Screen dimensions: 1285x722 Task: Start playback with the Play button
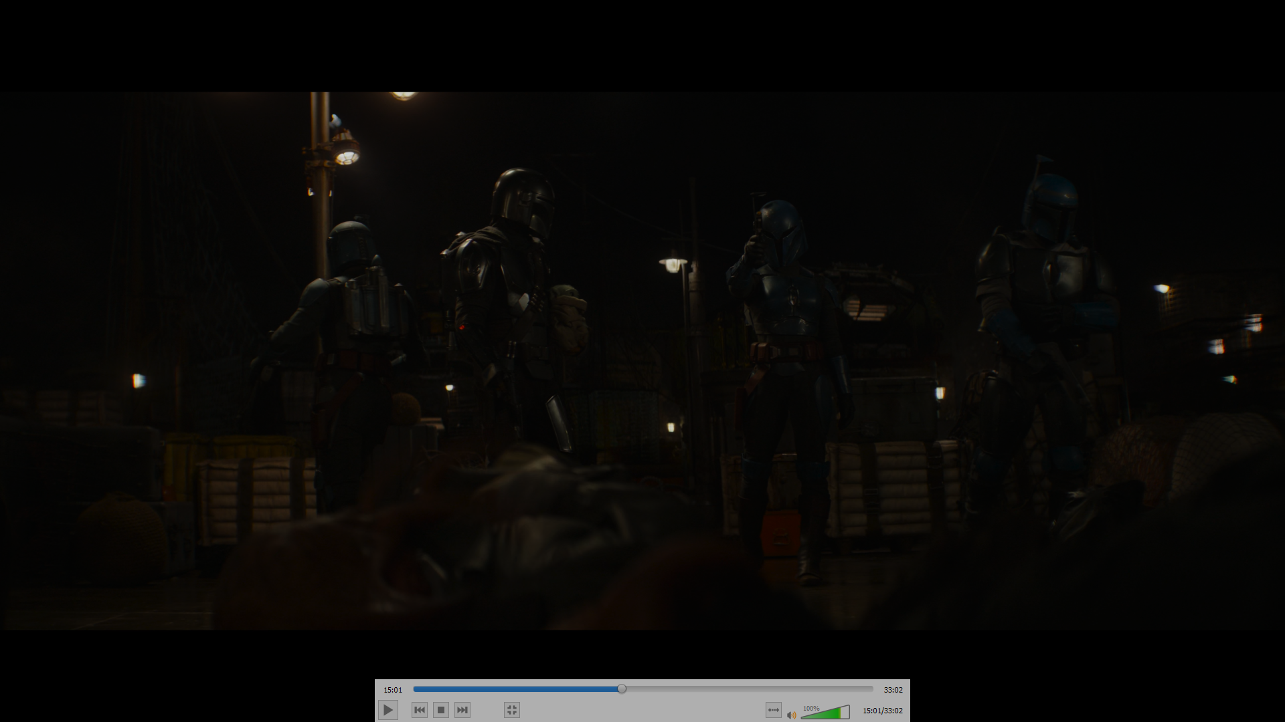(x=388, y=710)
